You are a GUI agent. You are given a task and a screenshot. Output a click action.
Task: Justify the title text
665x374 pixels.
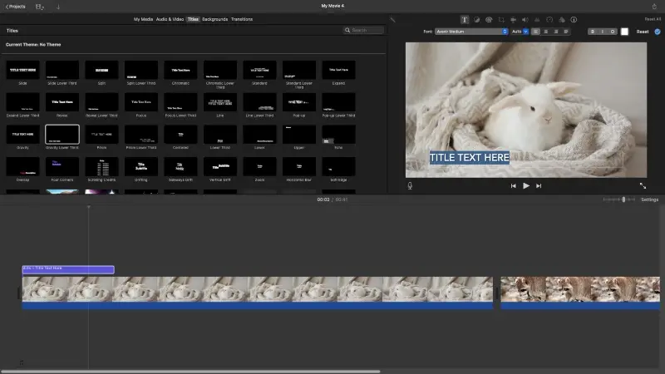(x=566, y=32)
